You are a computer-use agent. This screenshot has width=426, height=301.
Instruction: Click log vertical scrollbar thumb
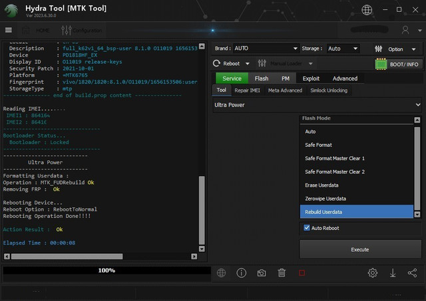click(202, 210)
